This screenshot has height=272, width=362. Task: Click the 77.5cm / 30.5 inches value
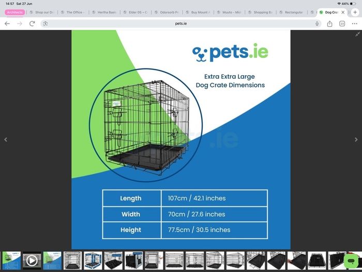tap(199, 230)
